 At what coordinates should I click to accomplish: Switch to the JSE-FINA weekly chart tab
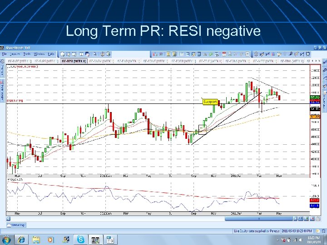coord(292,61)
